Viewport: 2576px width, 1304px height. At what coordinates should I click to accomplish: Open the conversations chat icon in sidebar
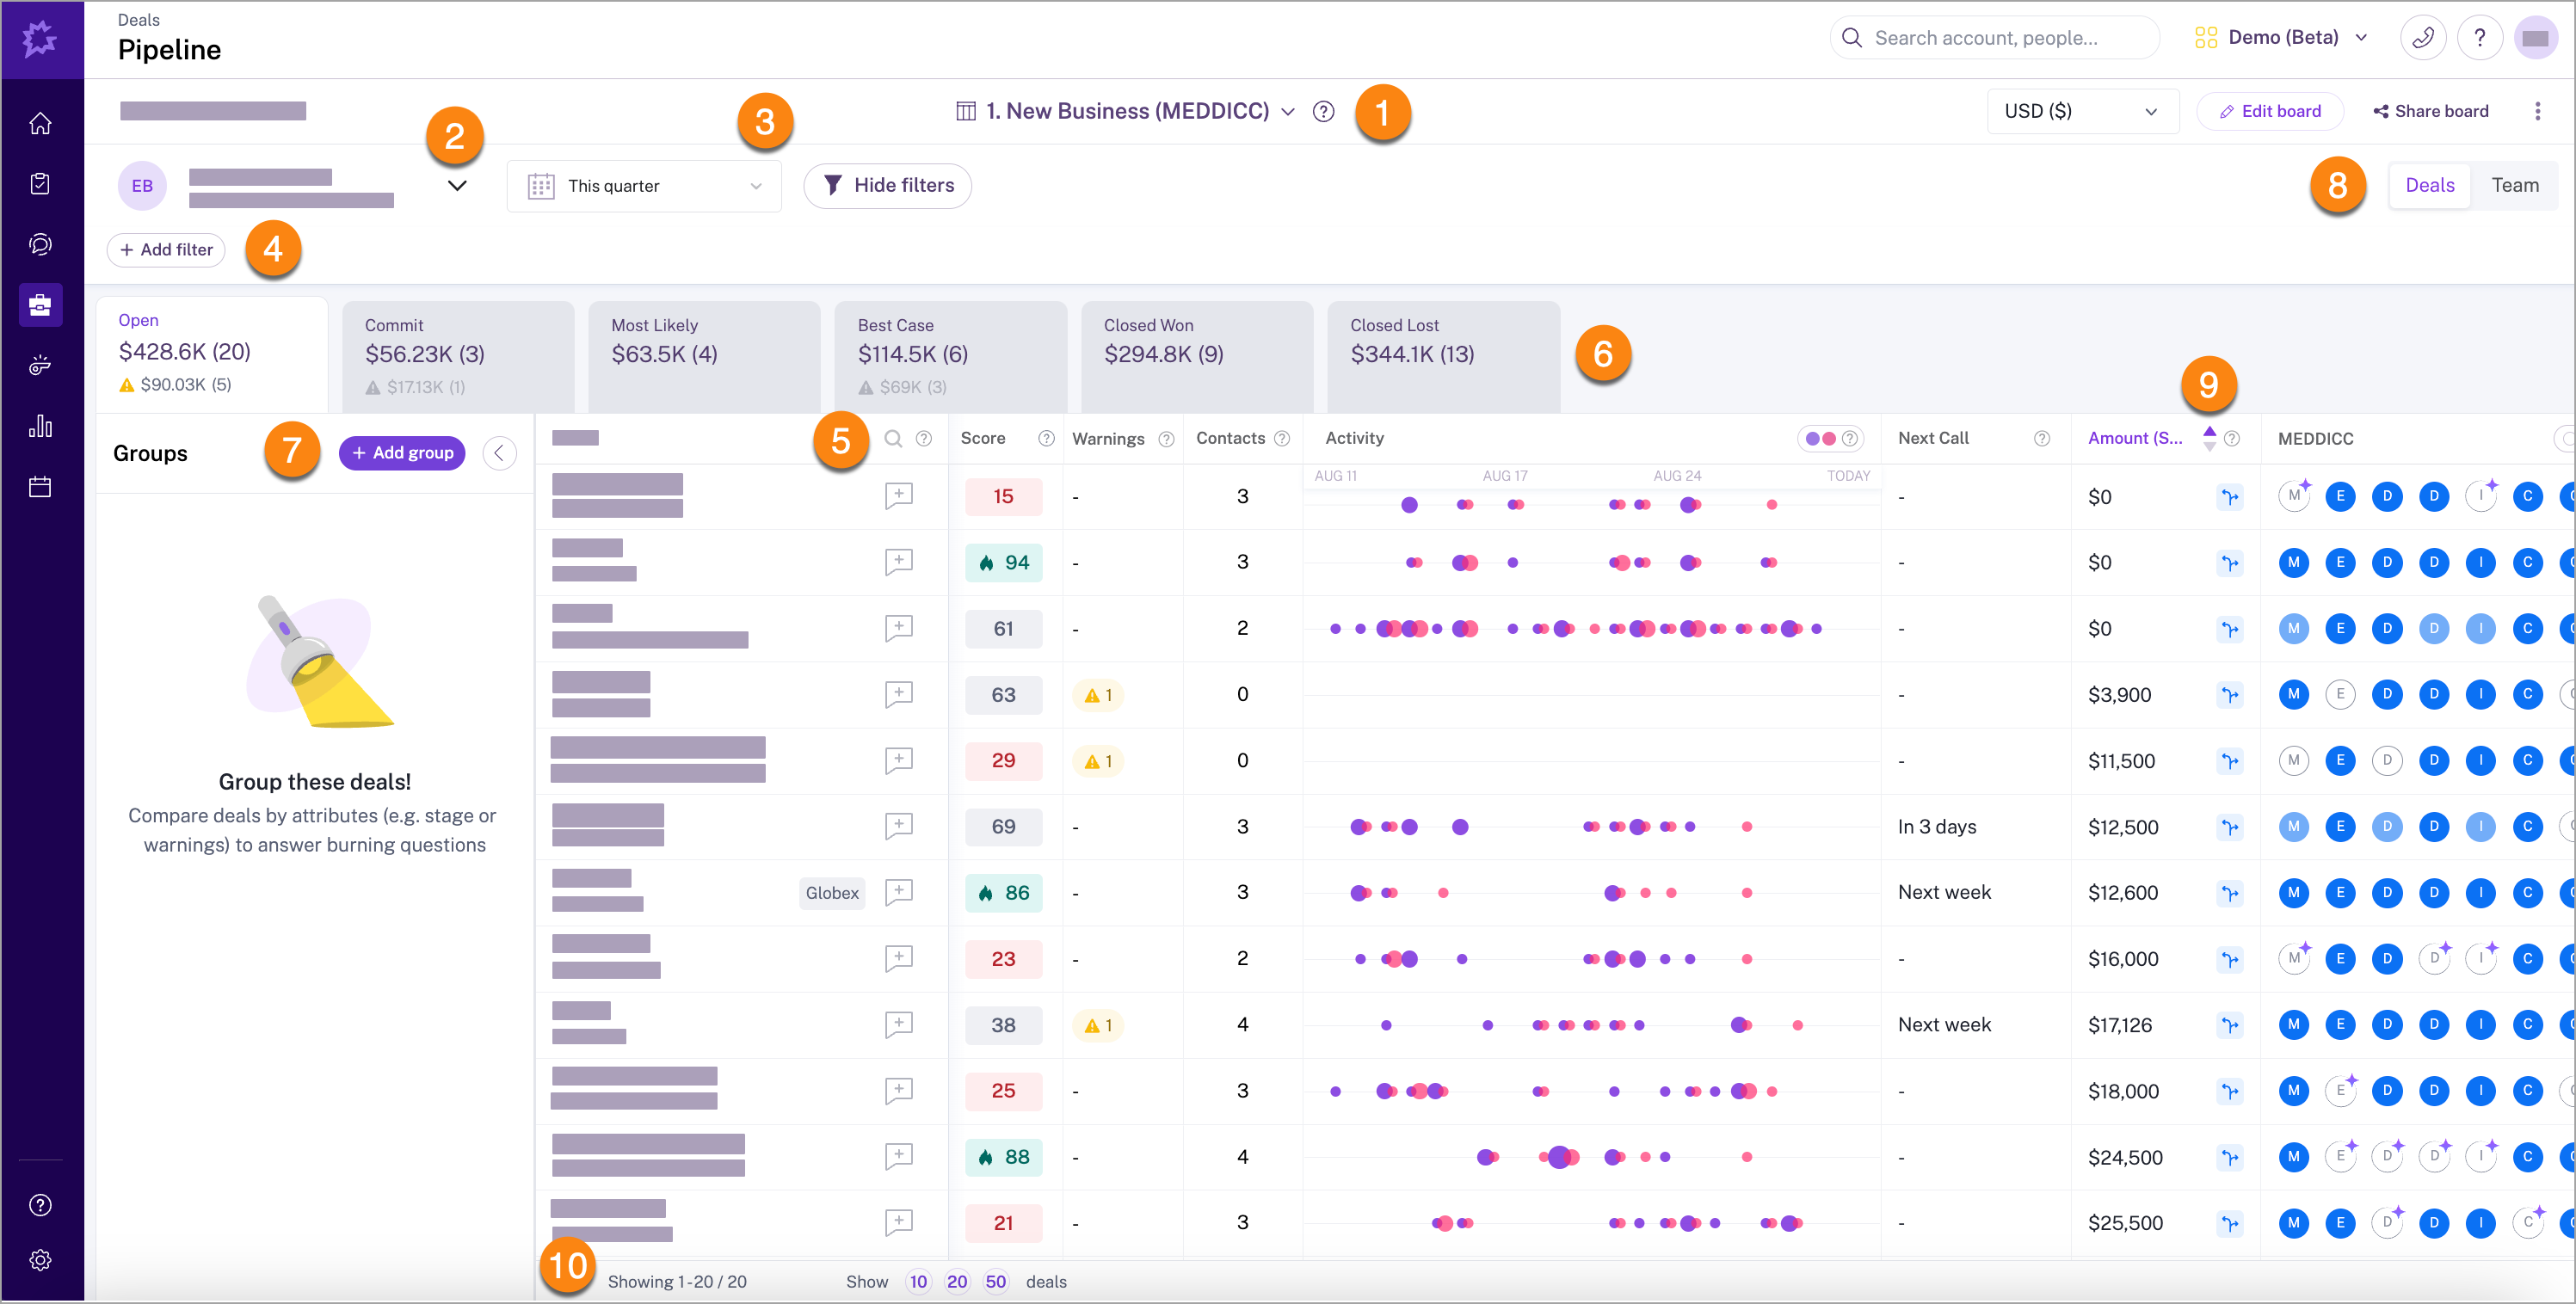pos(40,244)
